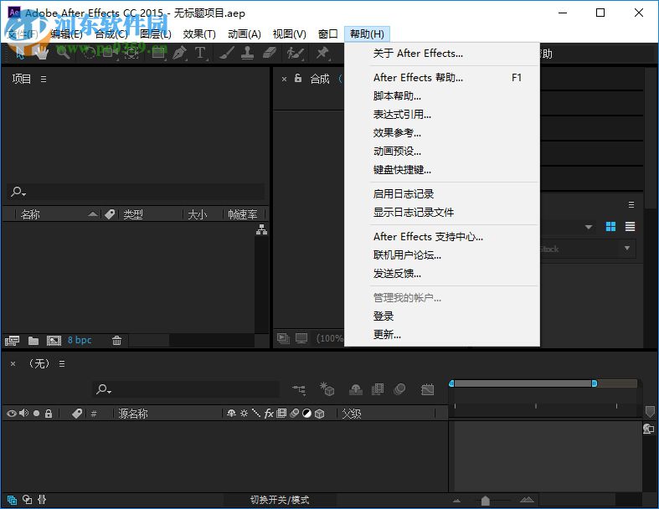Expand the library selection dropdown arrow

point(589,227)
